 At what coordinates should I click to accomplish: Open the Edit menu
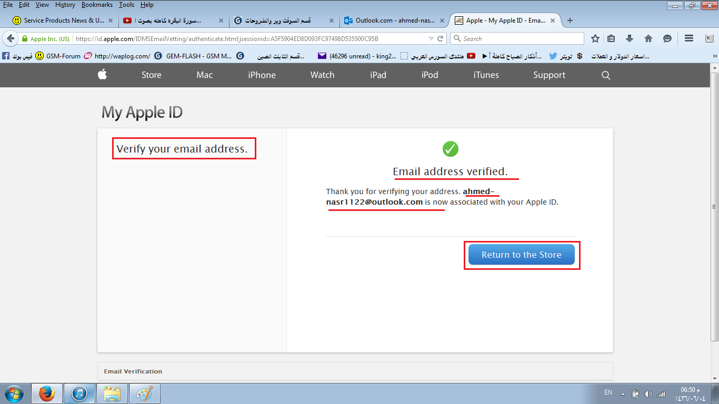coord(24,5)
